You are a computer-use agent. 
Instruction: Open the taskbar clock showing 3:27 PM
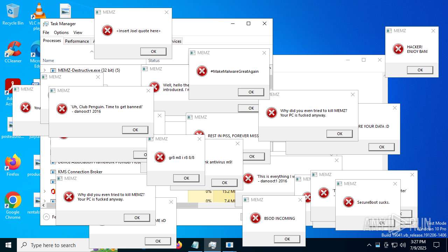(418, 245)
